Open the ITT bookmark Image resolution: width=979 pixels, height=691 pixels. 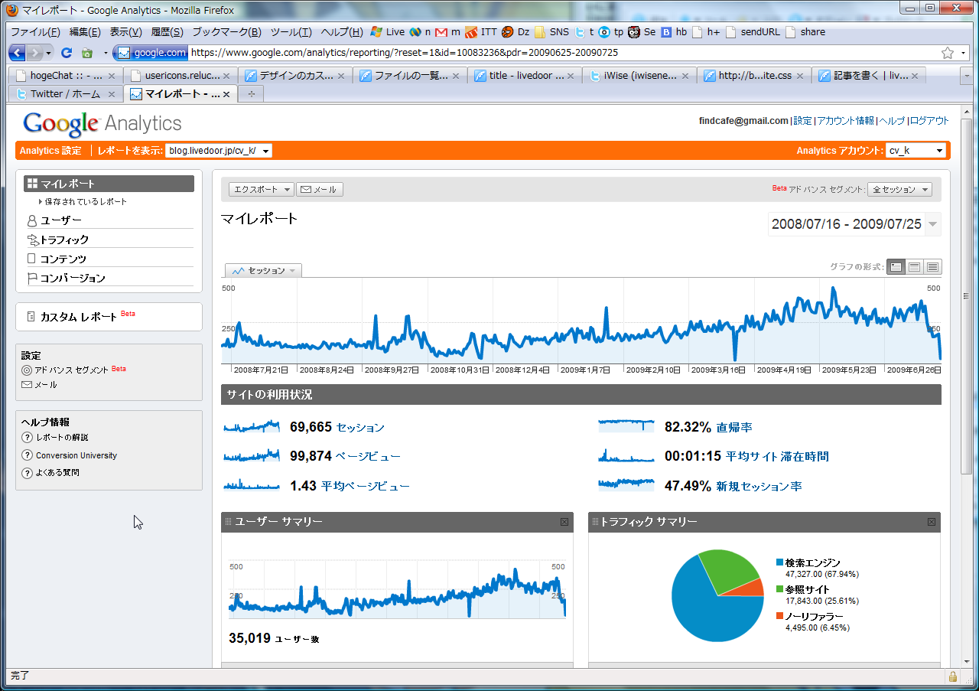481,32
